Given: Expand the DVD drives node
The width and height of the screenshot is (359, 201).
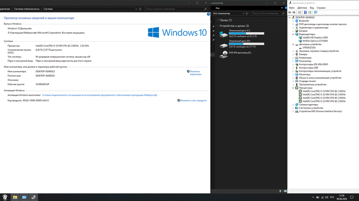Looking at the screenshot, I should tap(293, 24).
